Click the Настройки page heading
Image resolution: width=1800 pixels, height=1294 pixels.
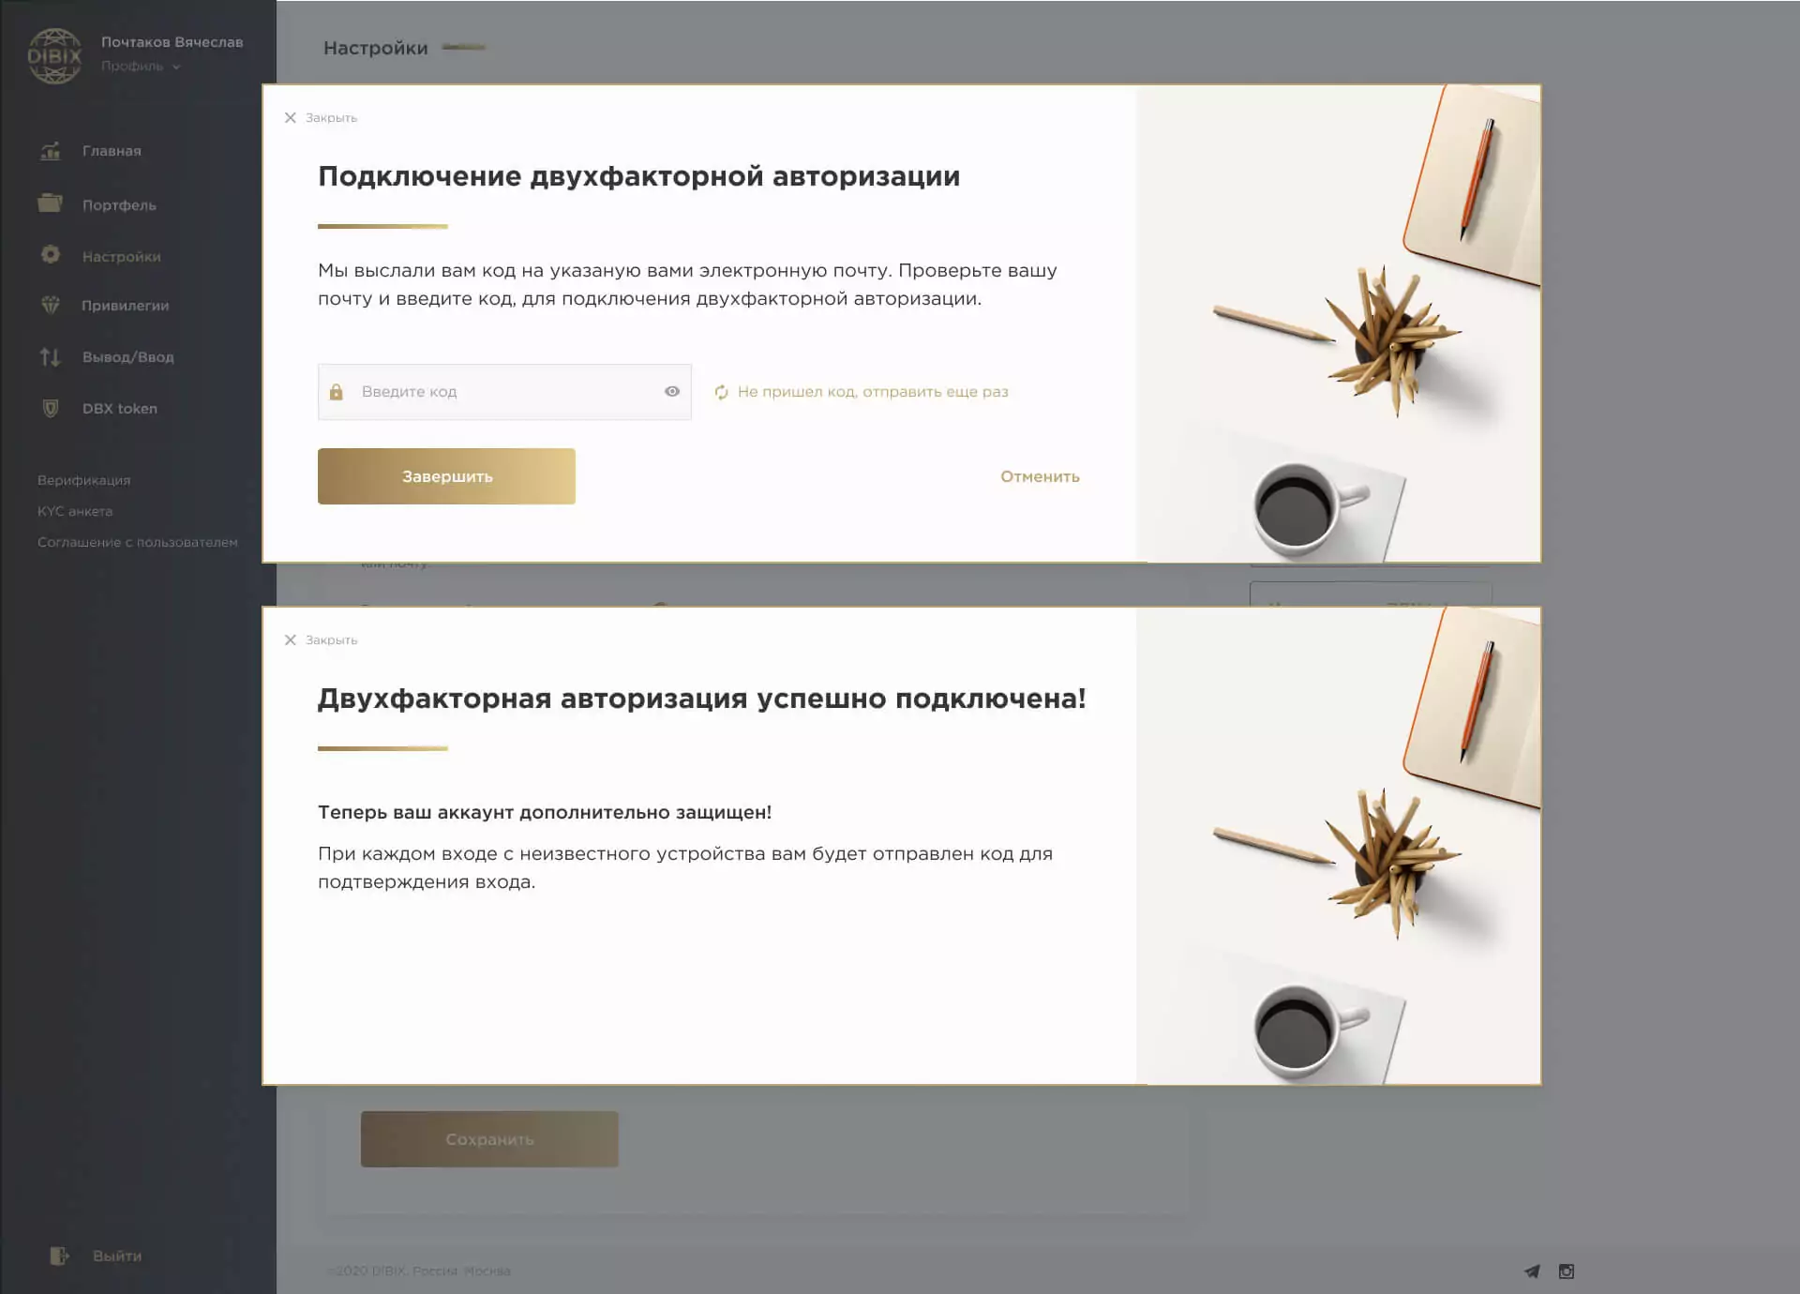coord(375,48)
